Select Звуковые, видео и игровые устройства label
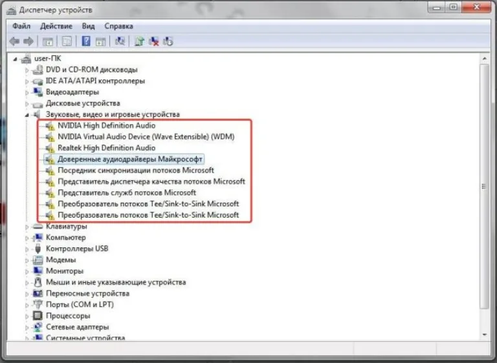This screenshot has width=497, height=363. coord(113,114)
